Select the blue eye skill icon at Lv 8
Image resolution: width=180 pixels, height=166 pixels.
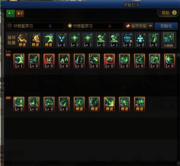point(127,40)
